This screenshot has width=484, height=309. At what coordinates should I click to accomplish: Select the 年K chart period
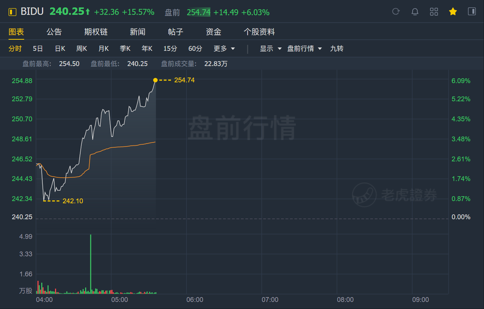click(147, 49)
